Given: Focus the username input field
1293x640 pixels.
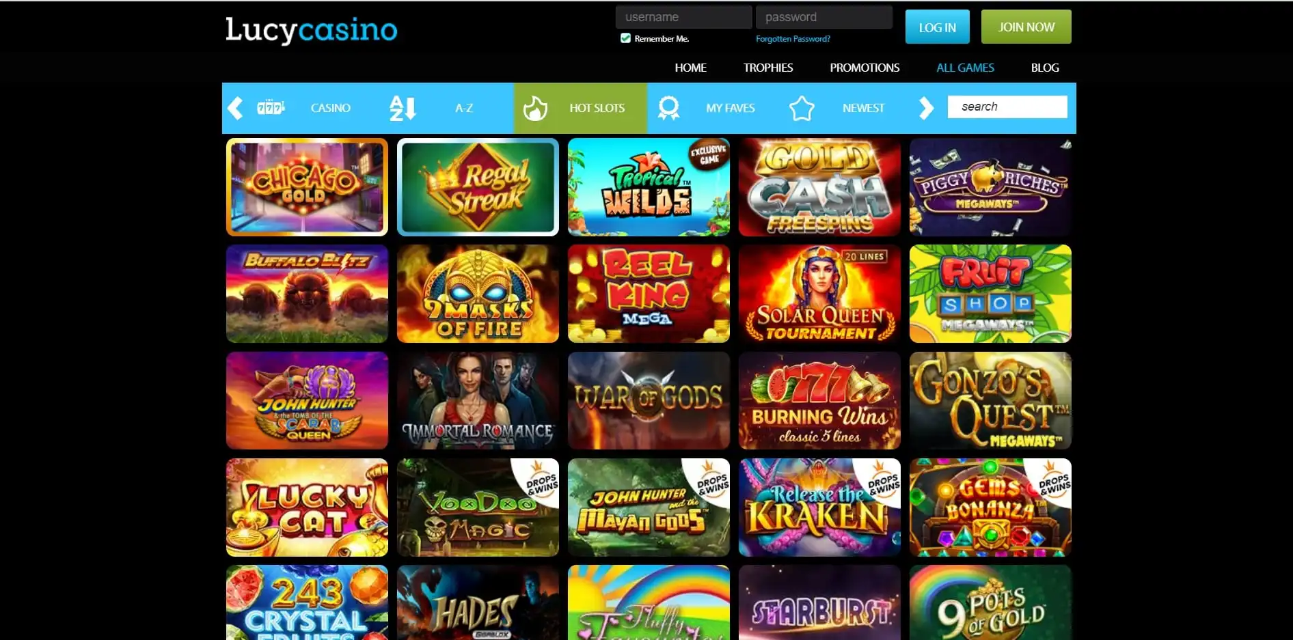Looking at the screenshot, I should [x=683, y=17].
